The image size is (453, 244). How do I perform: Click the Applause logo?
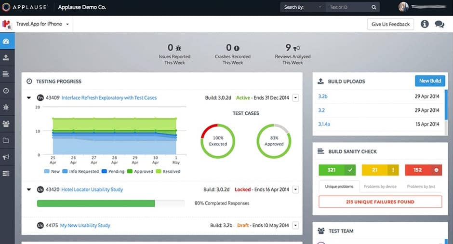click(25, 7)
